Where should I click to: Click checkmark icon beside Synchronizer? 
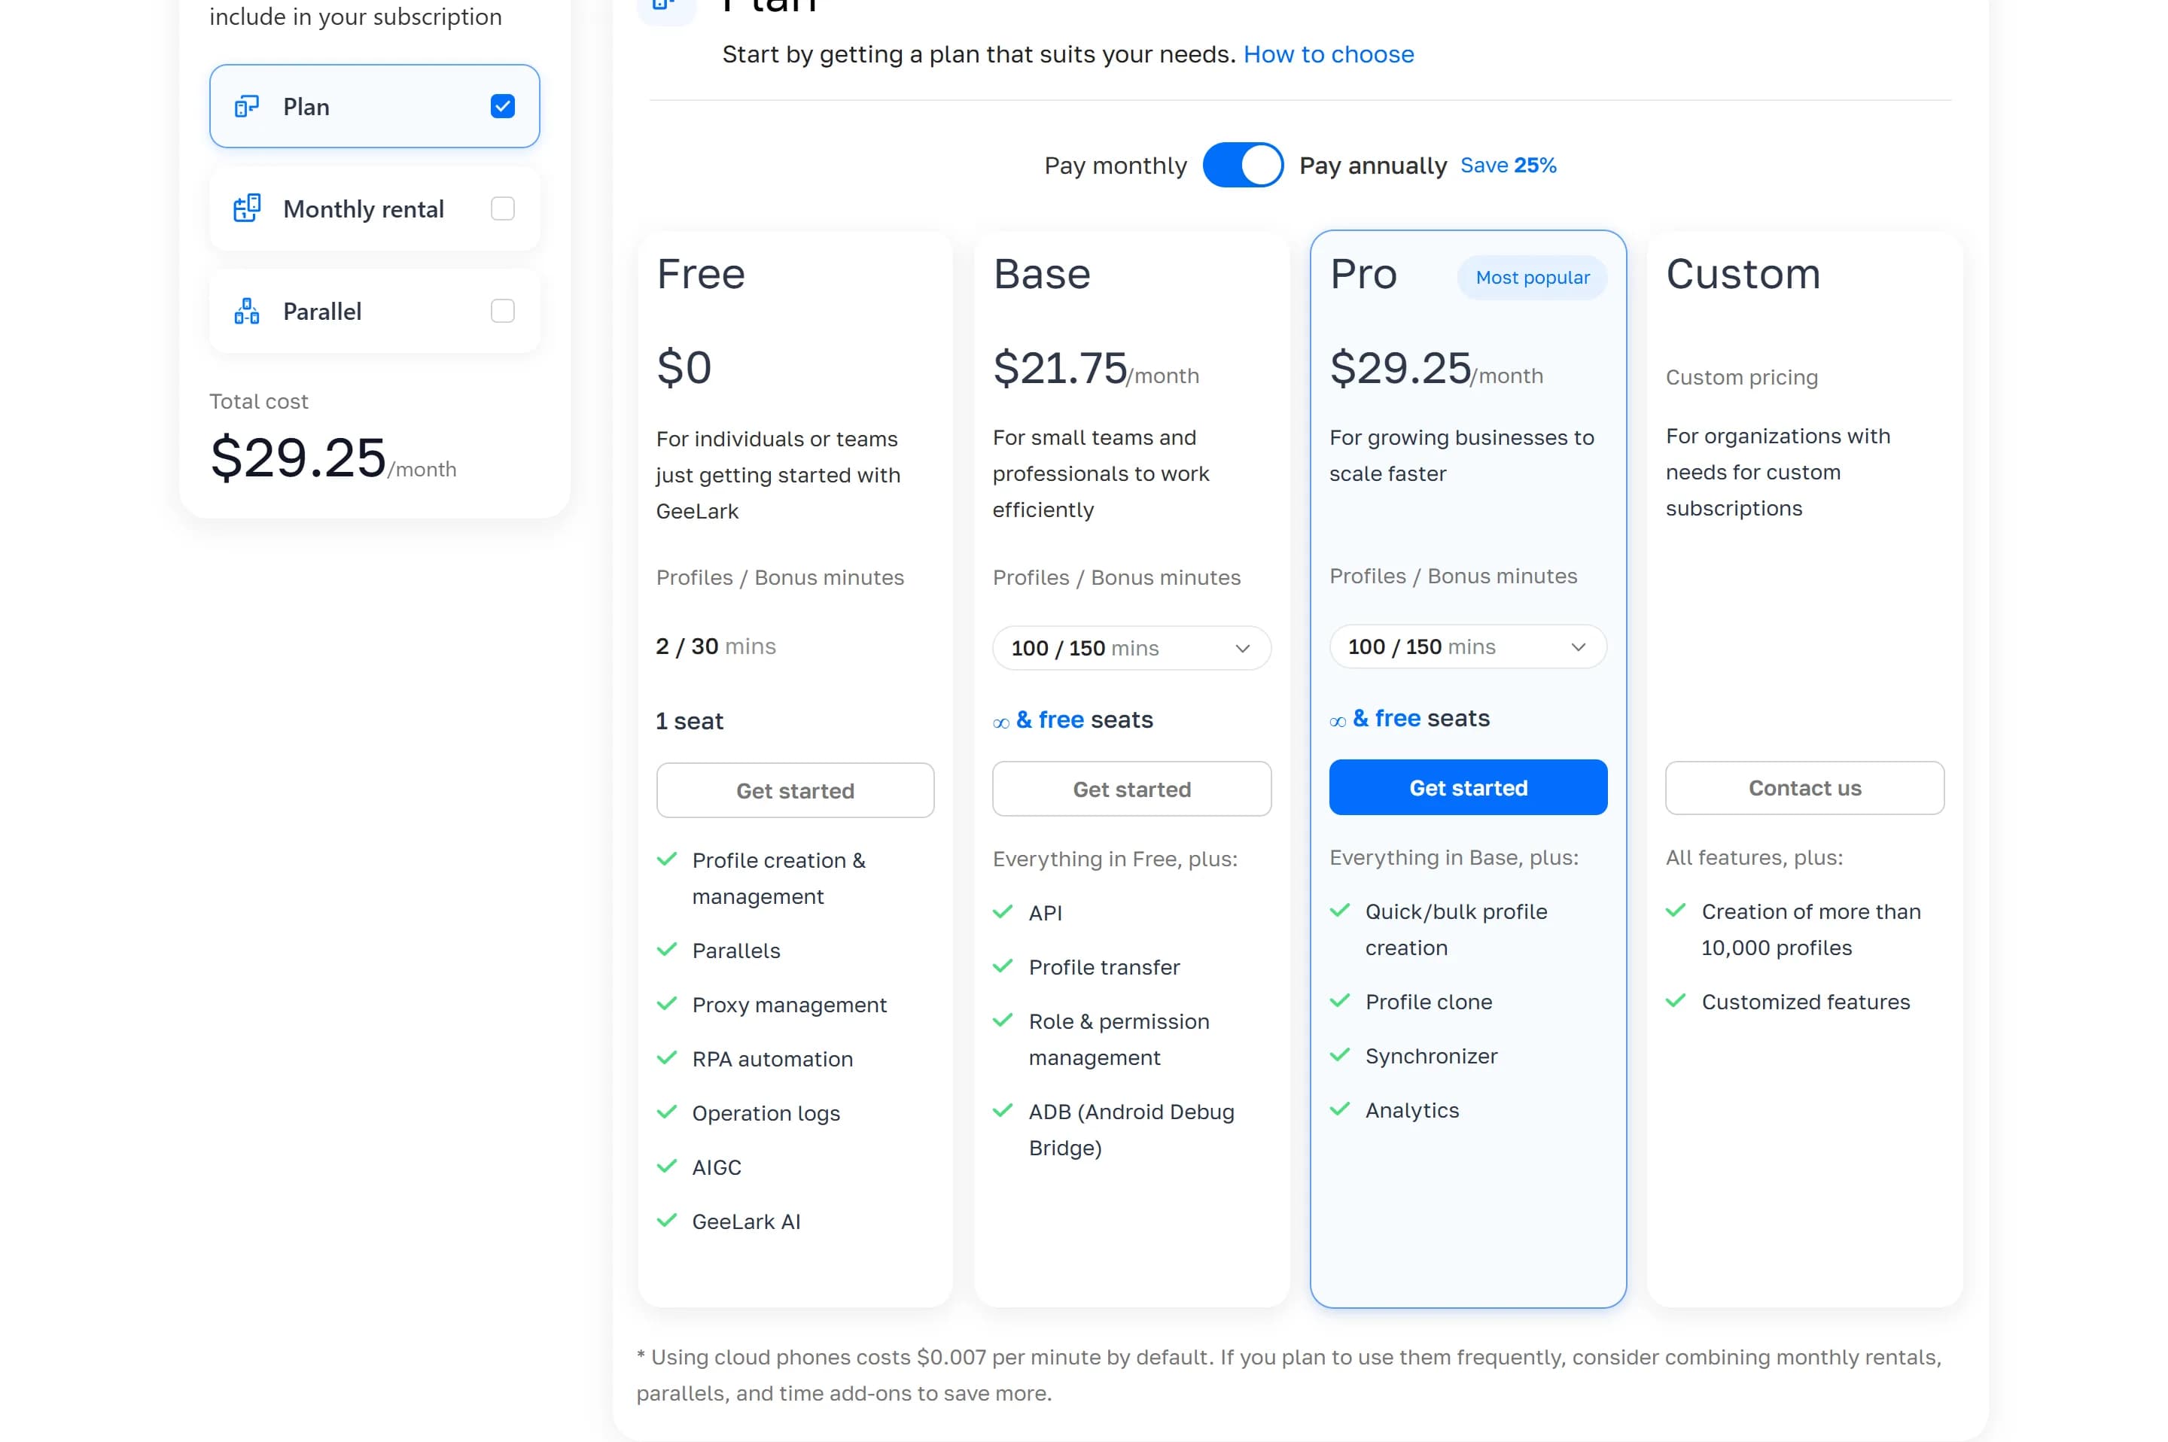pos(1340,1055)
